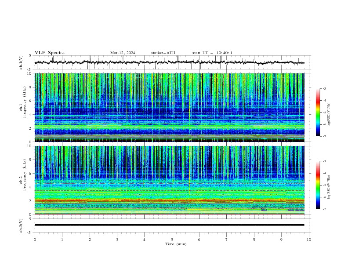Click the 'ch.3(V)' waveform axis label
348x269 pixels.
coord(21,225)
